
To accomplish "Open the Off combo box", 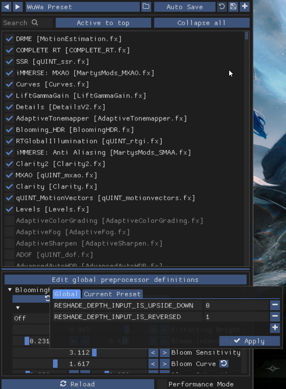I will pyautogui.click(x=31, y=318).
